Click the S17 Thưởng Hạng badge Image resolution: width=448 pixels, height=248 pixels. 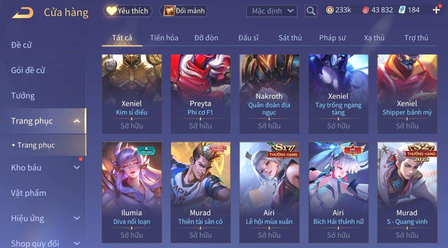[283, 151]
